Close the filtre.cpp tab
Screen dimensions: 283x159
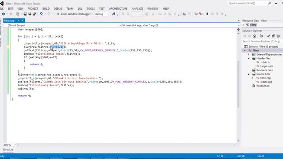pos(23,21)
